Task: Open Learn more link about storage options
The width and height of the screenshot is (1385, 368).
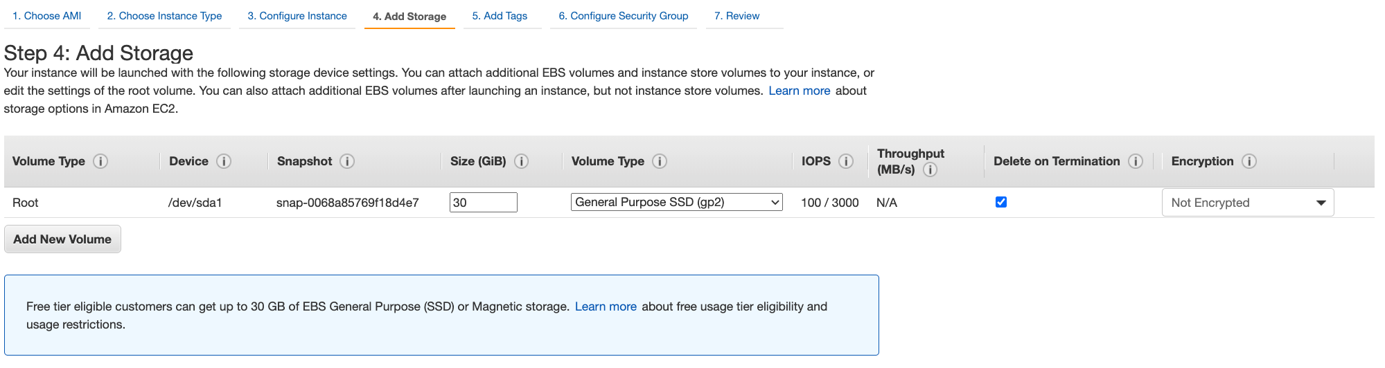Action: tap(800, 91)
